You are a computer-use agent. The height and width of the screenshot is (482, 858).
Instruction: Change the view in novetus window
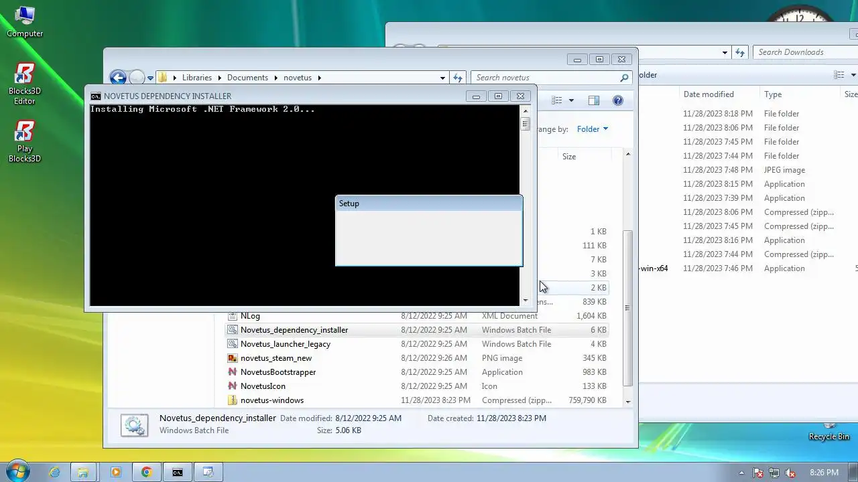[x=557, y=100]
